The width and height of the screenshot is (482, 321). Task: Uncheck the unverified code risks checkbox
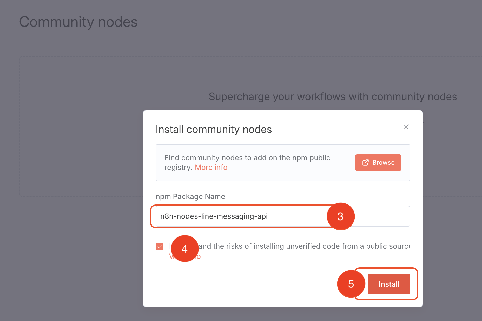[x=159, y=246]
